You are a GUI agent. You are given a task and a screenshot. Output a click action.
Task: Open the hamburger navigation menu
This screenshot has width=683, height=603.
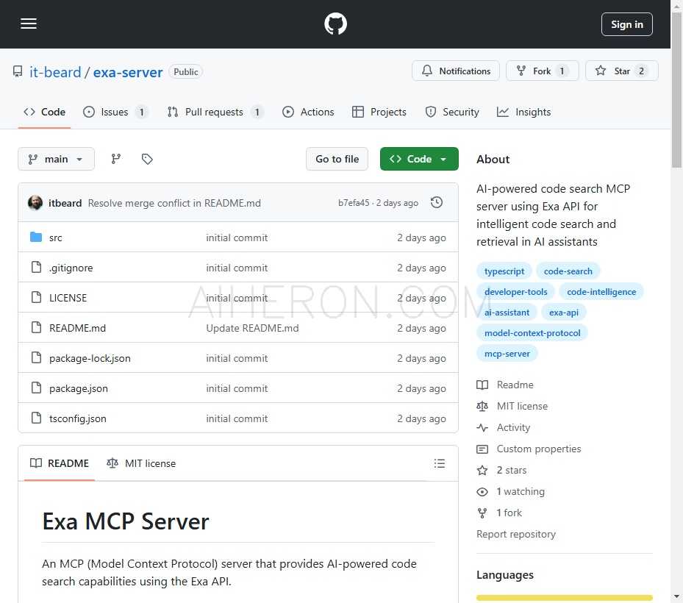point(29,24)
